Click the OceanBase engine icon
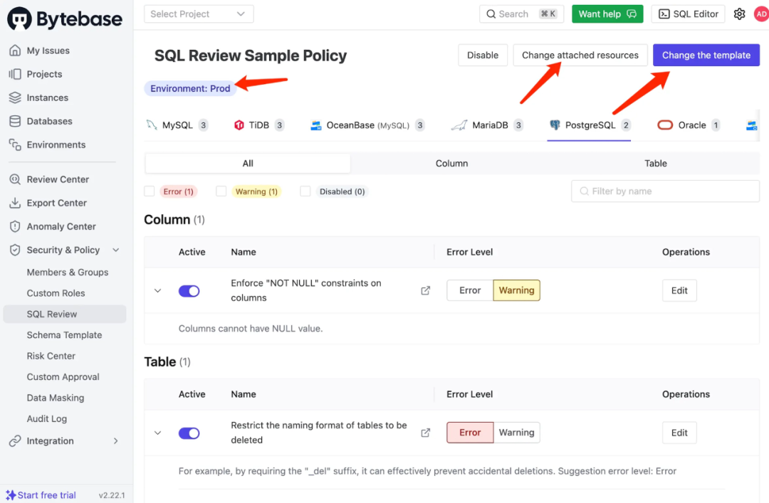The height and width of the screenshot is (503, 769). [x=316, y=125]
